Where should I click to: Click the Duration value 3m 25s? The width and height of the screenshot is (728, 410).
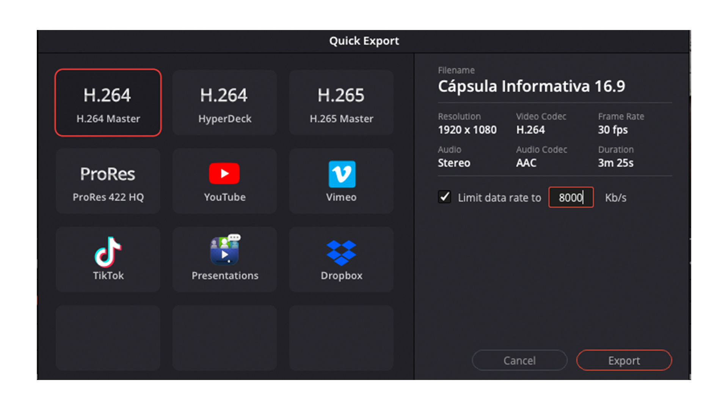coord(615,163)
